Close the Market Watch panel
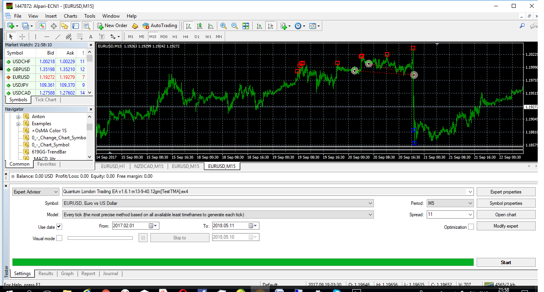544x292 pixels. coord(91,45)
